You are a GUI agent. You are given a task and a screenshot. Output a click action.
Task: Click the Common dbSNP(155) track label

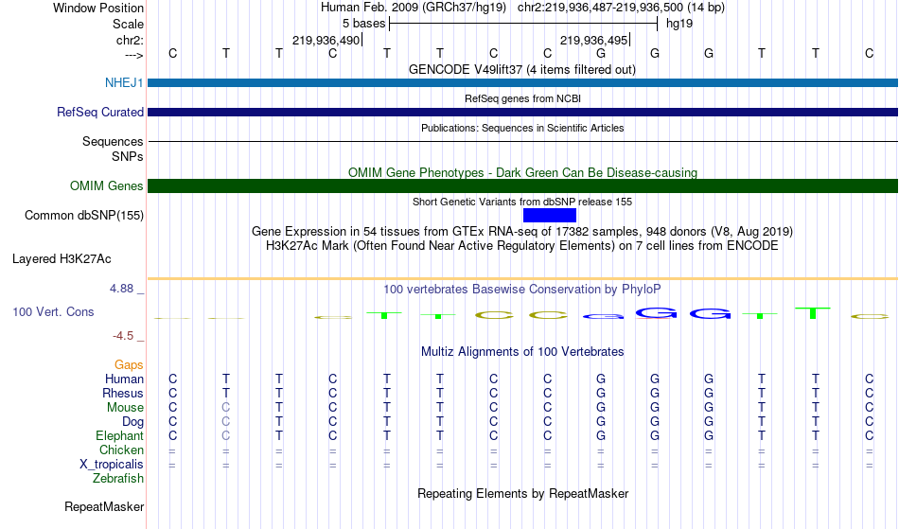coord(84,216)
